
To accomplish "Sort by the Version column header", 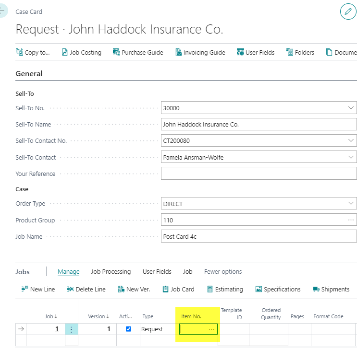I will (x=98, y=316).
